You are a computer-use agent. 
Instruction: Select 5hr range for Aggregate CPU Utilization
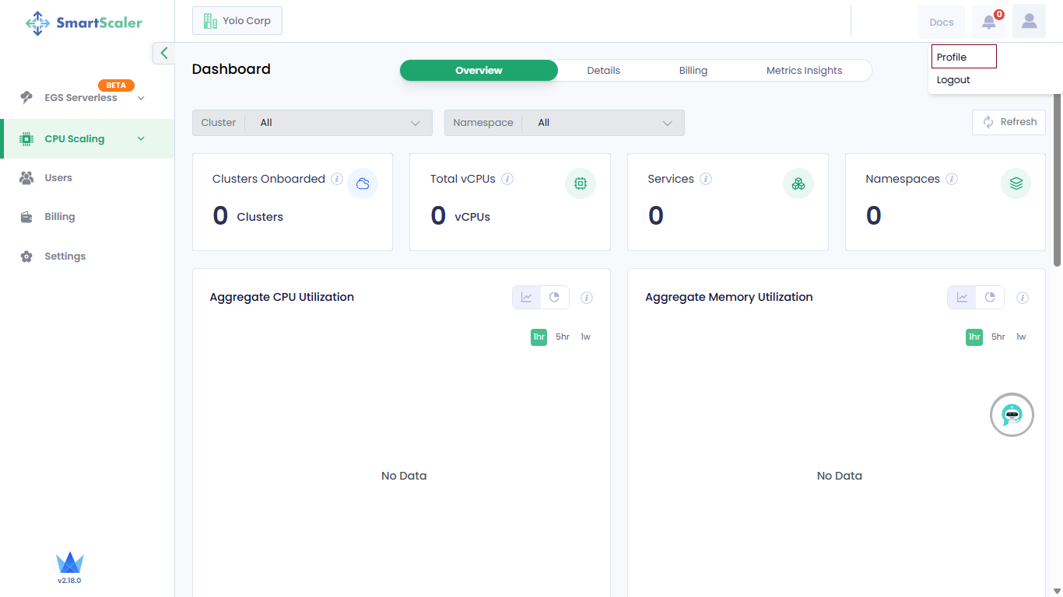[562, 337]
